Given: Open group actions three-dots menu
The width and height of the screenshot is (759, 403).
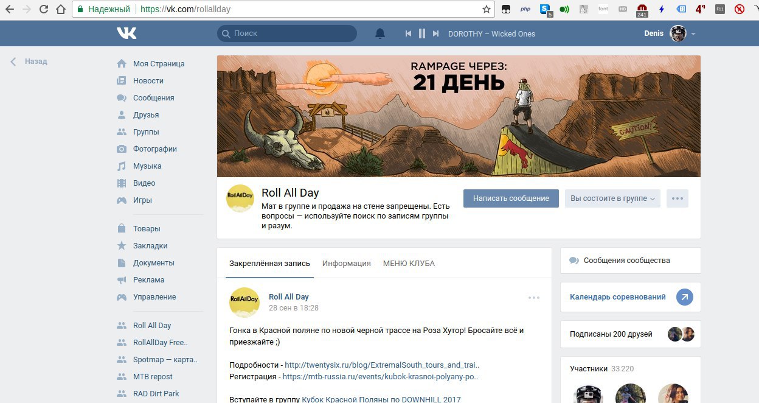Looking at the screenshot, I should (678, 198).
